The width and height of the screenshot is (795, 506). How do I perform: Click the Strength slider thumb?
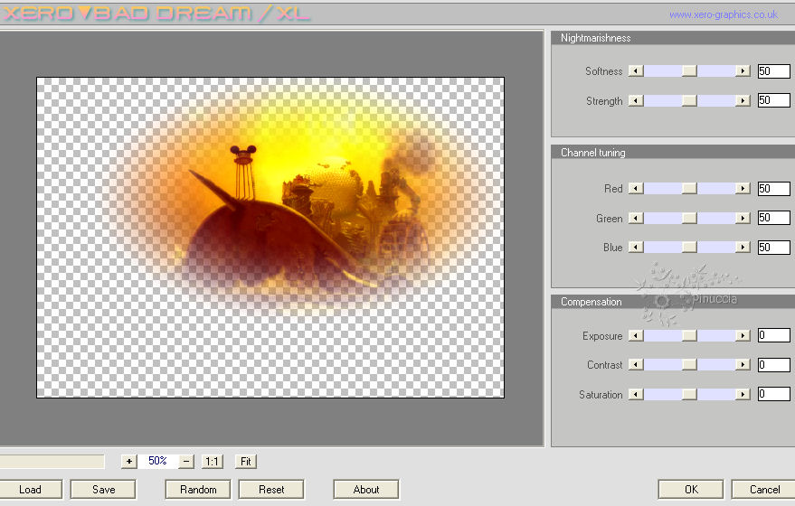pyautogui.click(x=689, y=101)
